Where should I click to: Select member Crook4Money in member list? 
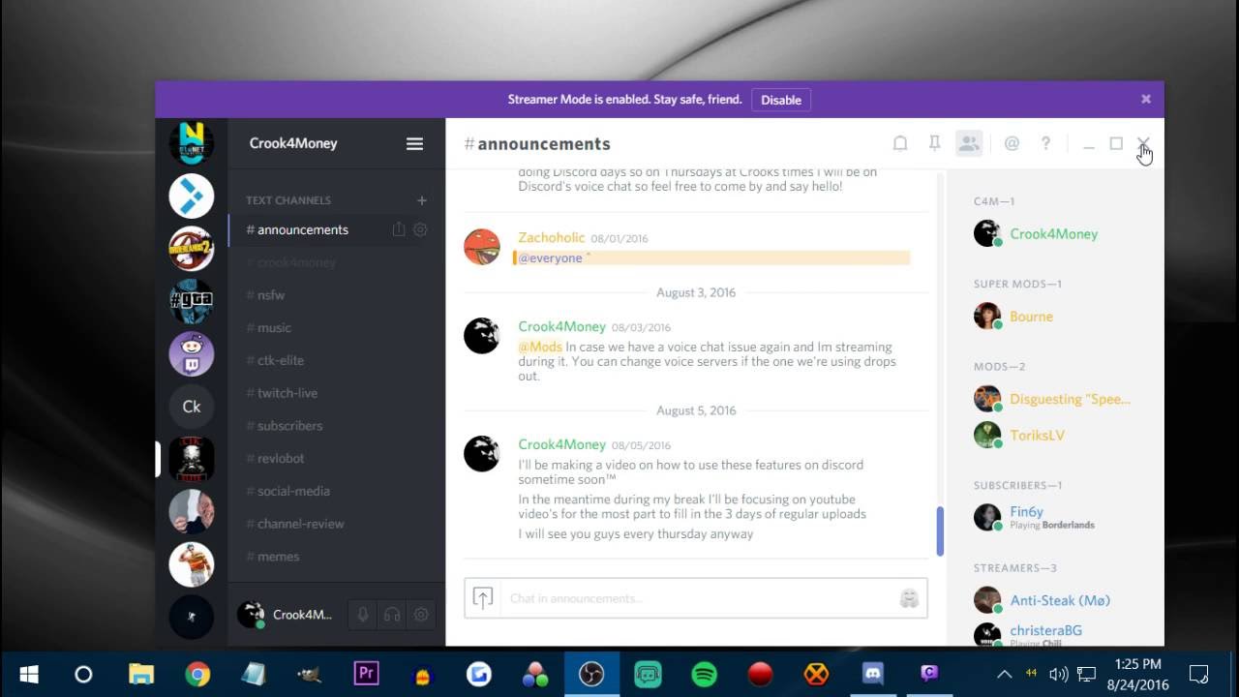pyautogui.click(x=1055, y=233)
